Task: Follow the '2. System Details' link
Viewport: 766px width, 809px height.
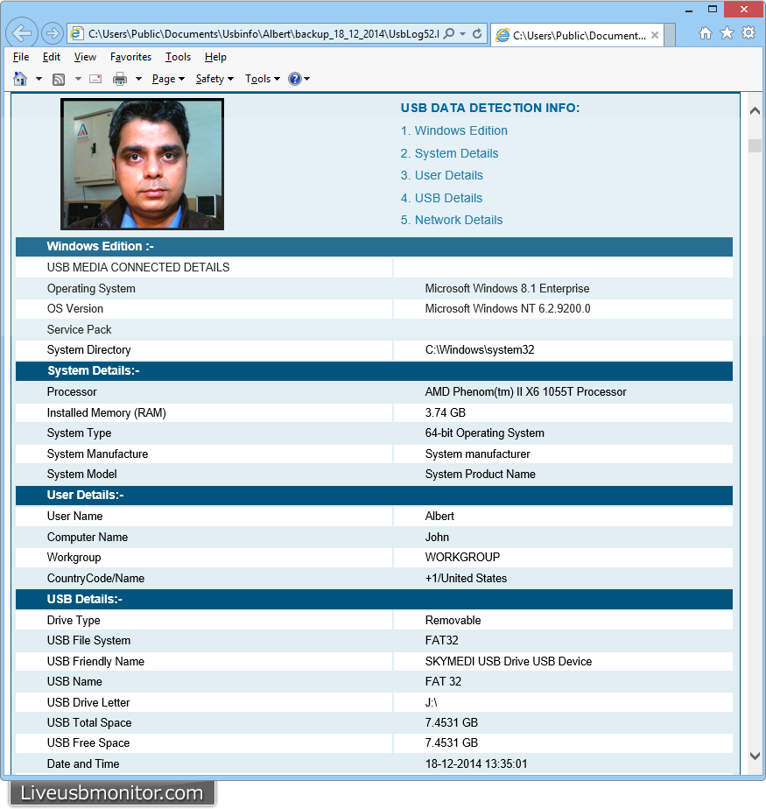Action: click(x=449, y=153)
